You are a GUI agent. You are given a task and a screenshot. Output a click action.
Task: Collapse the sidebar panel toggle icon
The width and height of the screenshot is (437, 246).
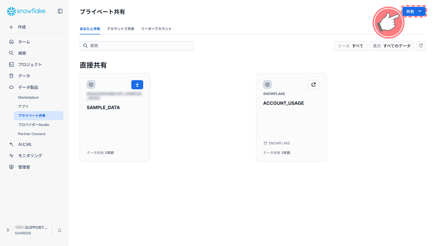[60, 11]
